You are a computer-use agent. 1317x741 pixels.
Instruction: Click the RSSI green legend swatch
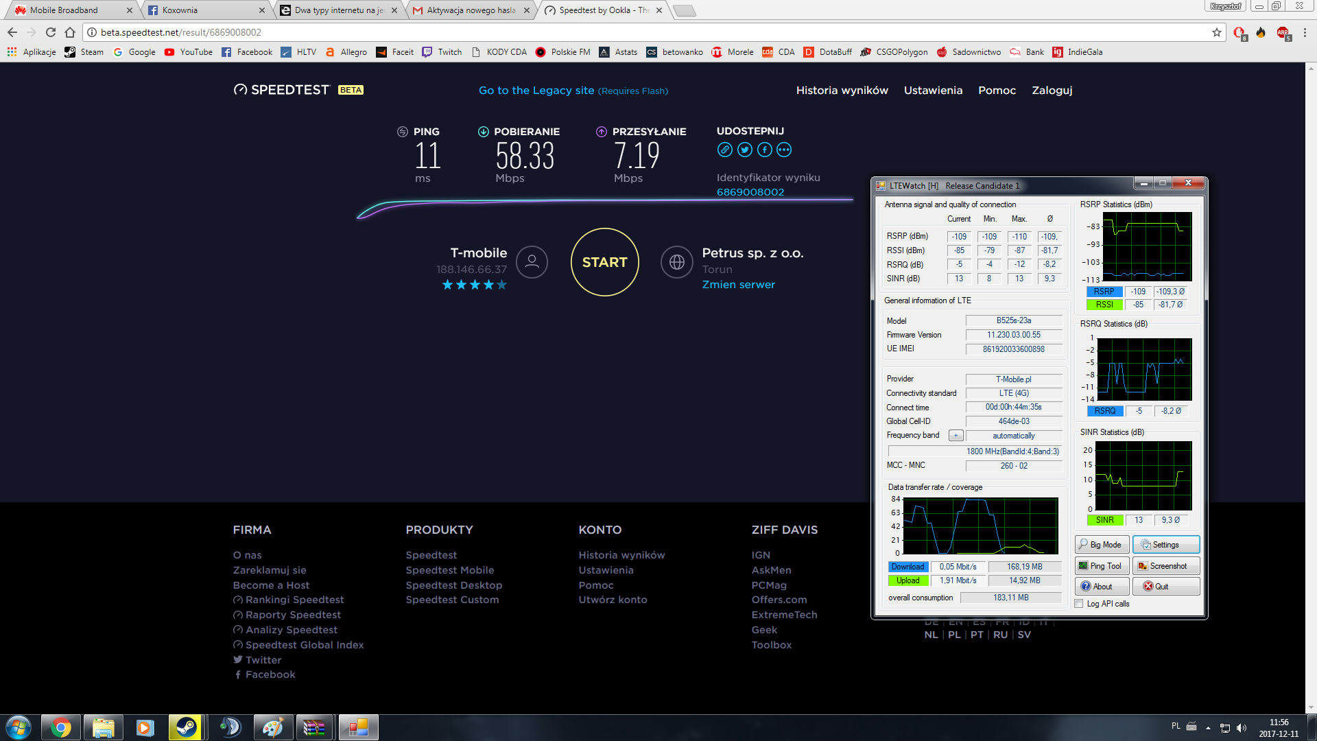click(1104, 305)
